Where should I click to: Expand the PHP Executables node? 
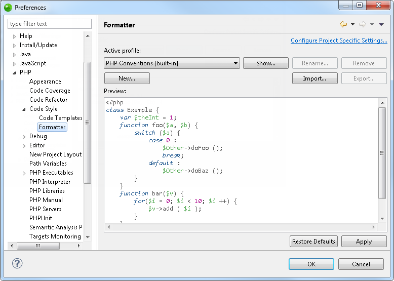(24, 173)
